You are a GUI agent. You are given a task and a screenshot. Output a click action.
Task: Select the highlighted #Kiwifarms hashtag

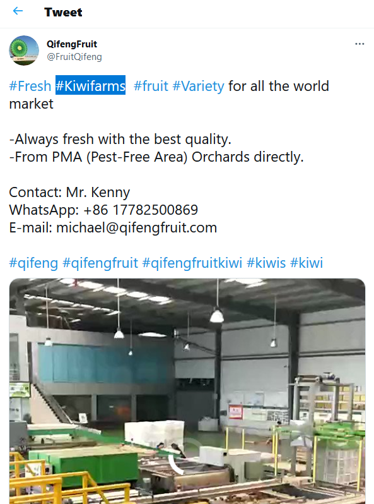91,85
